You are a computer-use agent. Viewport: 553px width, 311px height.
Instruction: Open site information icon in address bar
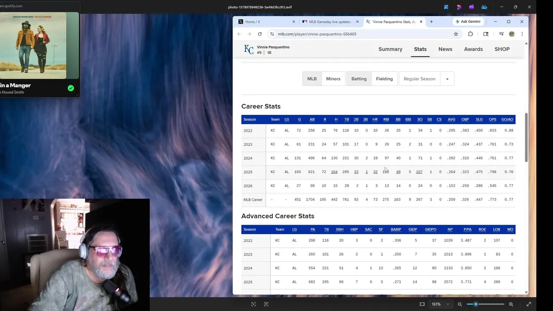click(272, 34)
